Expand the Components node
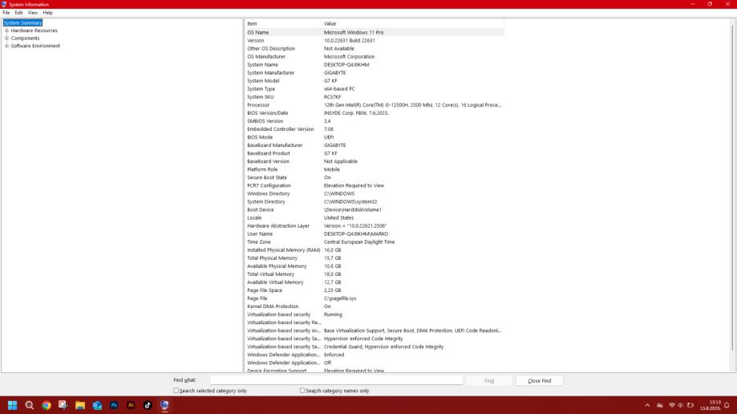The image size is (737, 414). click(x=6, y=38)
